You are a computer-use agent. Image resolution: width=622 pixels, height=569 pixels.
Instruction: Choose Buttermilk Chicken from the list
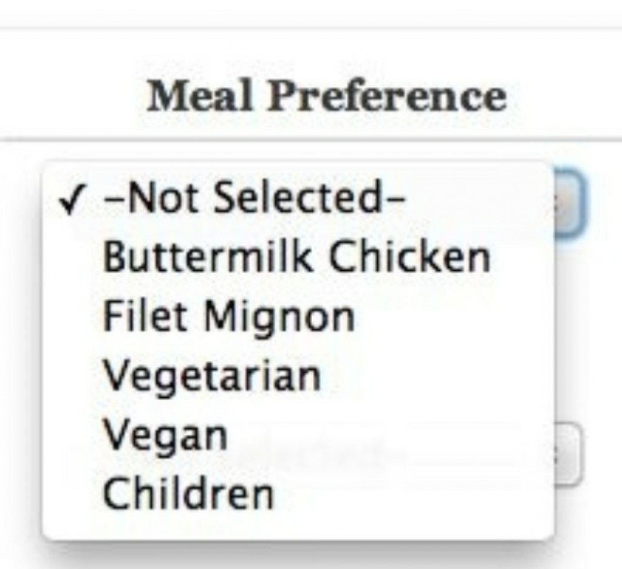click(x=296, y=257)
